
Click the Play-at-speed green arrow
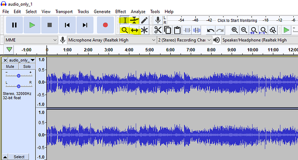[286, 30]
